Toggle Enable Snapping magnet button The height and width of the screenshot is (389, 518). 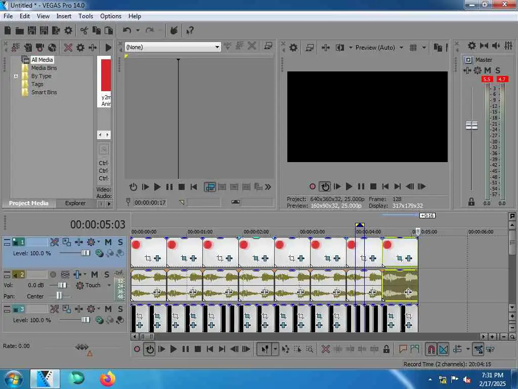click(x=431, y=349)
